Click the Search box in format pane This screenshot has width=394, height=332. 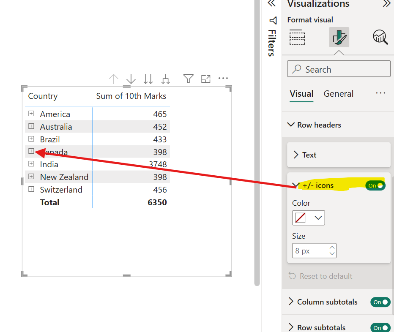[x=339, y=69]
